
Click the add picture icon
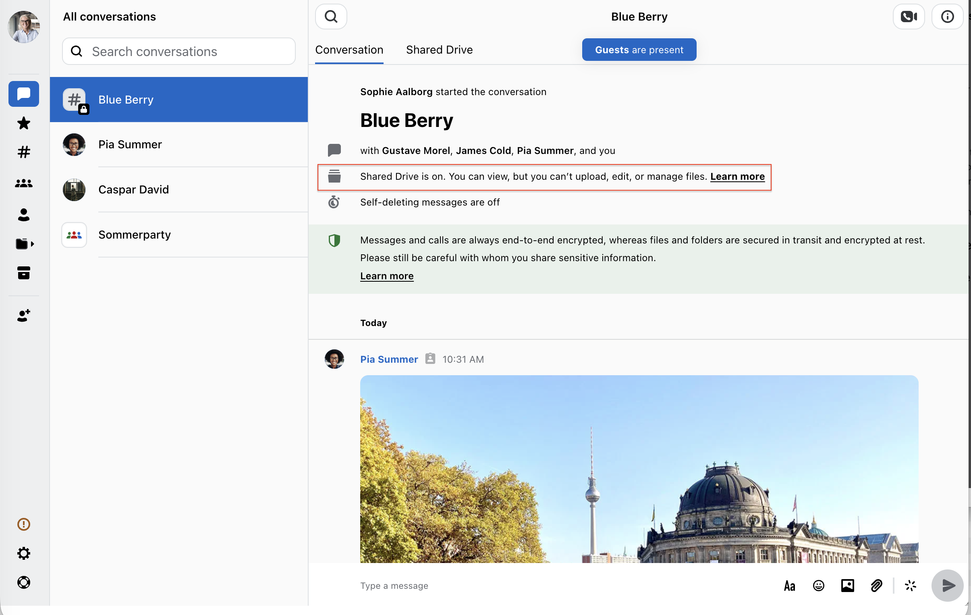point(847,585)
